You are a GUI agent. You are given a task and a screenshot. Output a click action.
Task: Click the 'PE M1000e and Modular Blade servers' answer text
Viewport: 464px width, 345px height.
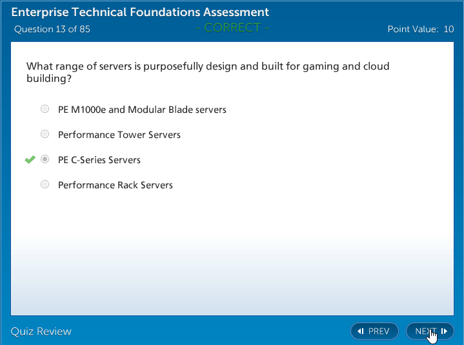pos(142,110)
